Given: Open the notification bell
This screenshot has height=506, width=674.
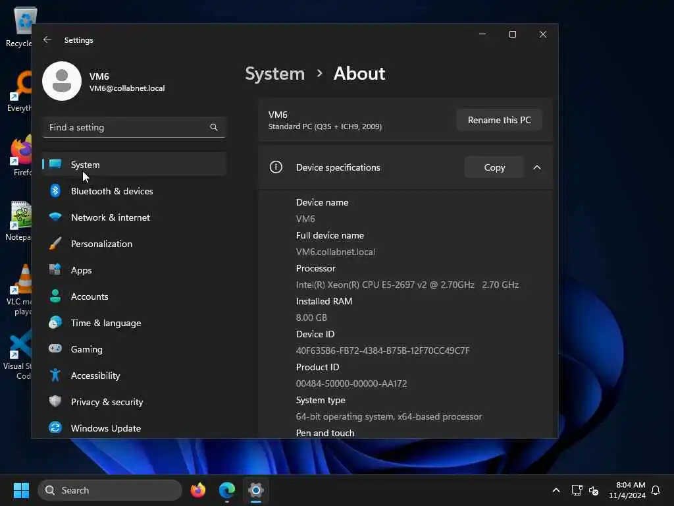Looking at the screenshot, I should [656, 490].
